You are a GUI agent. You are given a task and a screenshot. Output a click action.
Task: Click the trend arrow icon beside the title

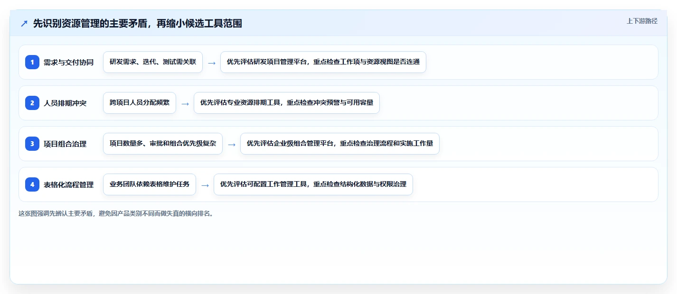pos(24,24)
